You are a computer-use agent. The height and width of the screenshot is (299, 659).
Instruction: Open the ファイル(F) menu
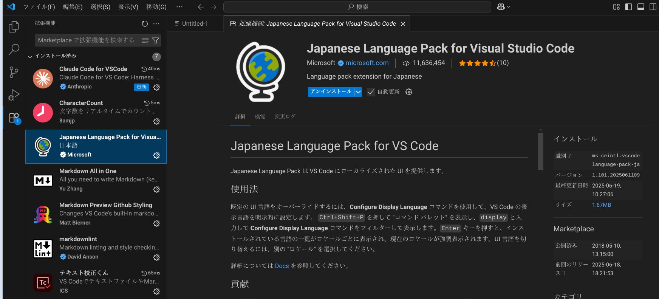39,7
